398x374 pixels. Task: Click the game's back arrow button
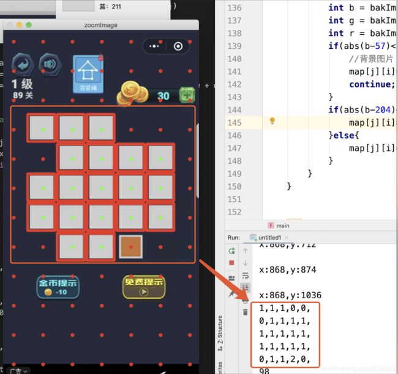pos(23,65)
